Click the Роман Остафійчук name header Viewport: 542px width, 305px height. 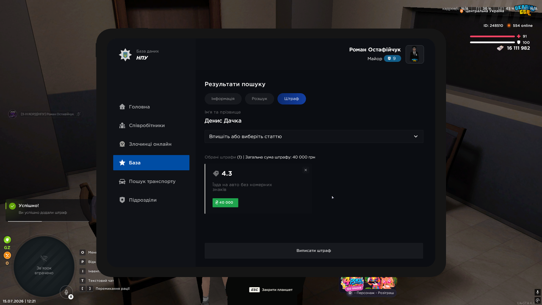tap(375, 50)
